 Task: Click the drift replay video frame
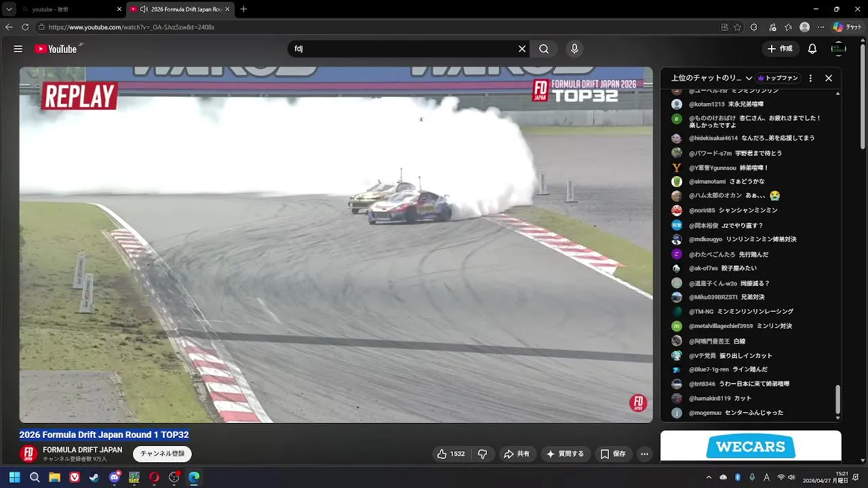[336, 245]
